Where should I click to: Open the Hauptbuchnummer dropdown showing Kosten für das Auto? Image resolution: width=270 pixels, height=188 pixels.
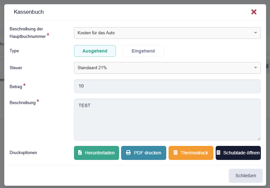[x=164, y=33]
